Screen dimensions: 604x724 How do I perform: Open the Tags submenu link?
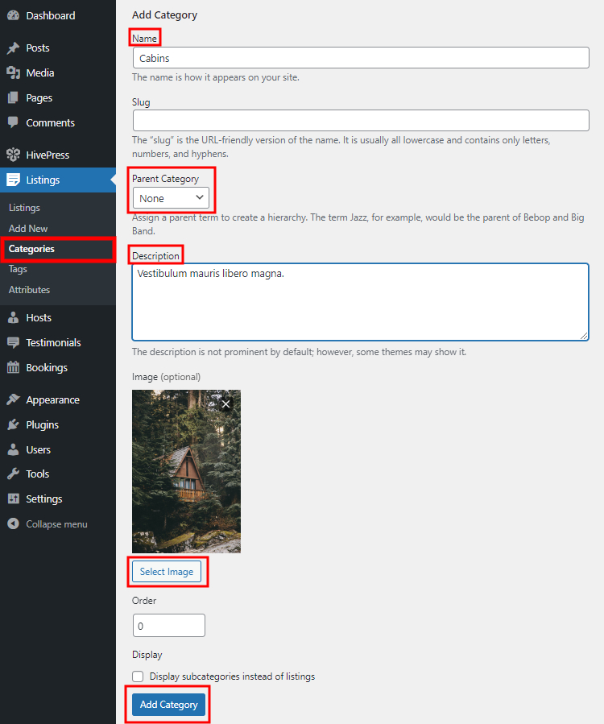[x=18, y=269]
